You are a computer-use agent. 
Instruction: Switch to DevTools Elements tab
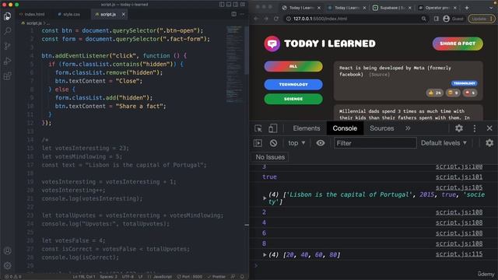click(x=307, y=128)
